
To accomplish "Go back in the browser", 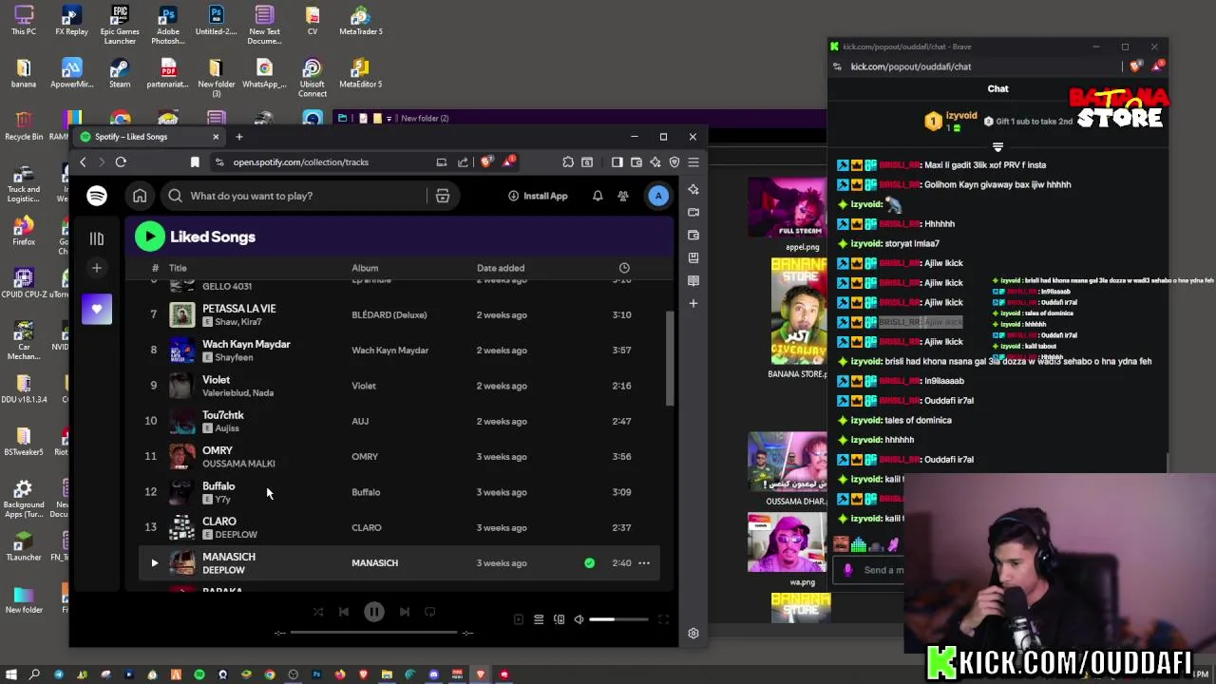I will [83, 162].
